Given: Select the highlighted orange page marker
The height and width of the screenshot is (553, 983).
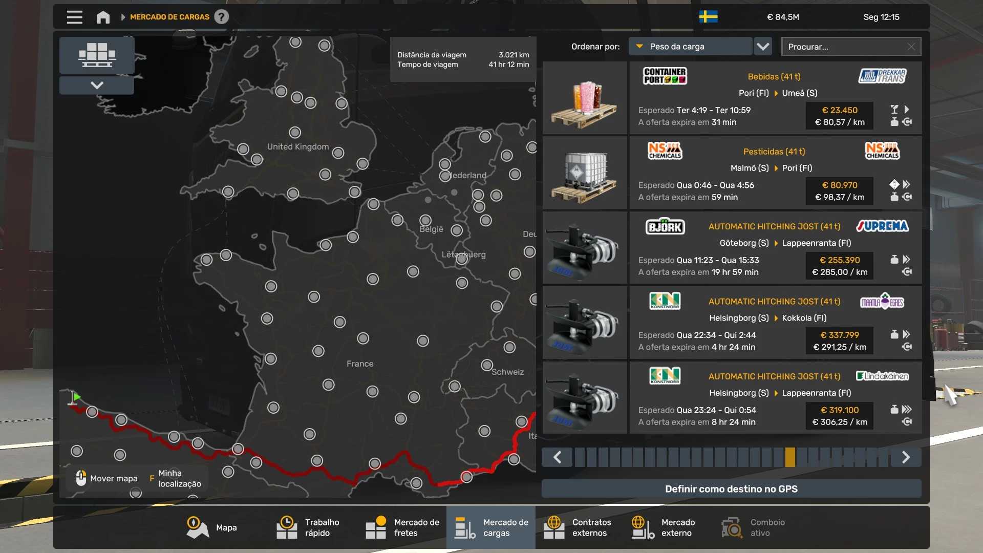Looking at the screenshot, I should 790,457.
